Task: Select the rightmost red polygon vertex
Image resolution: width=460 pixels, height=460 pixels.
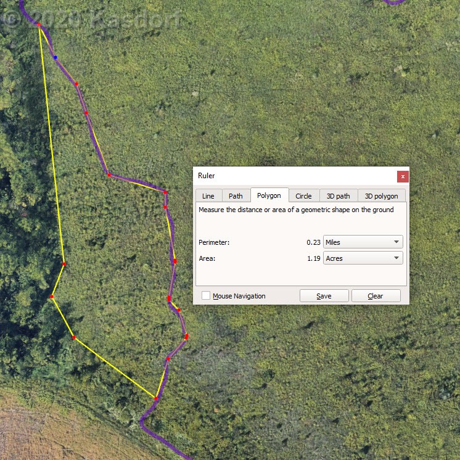Action: pos(186,337)
